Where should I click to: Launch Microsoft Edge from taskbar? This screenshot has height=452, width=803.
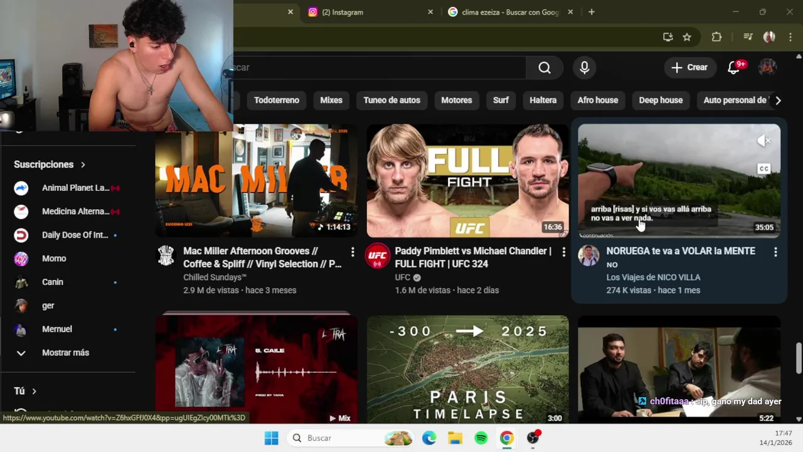point(429,438)
